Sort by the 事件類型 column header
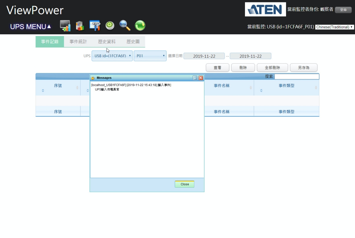355x238 pixels. click(x=286, y=86)
